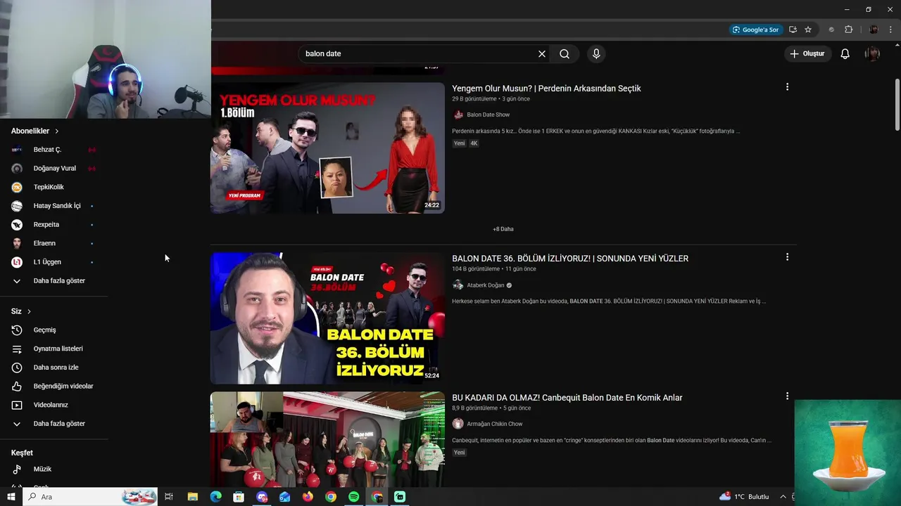Open more options for BALON DATE 36. BÖLÜM video
This screenshot has height=506, width=901.
point(787,257)
